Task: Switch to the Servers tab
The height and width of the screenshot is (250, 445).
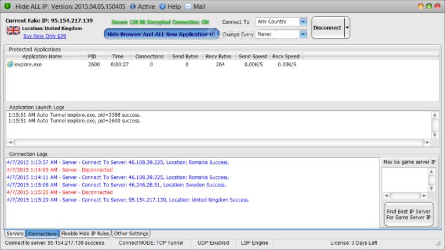Action: [14, 234]
